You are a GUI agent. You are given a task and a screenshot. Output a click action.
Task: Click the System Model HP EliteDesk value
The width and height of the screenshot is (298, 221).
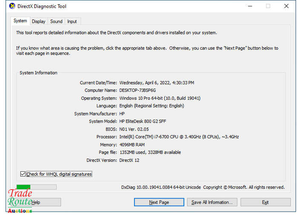pos(143,121)
